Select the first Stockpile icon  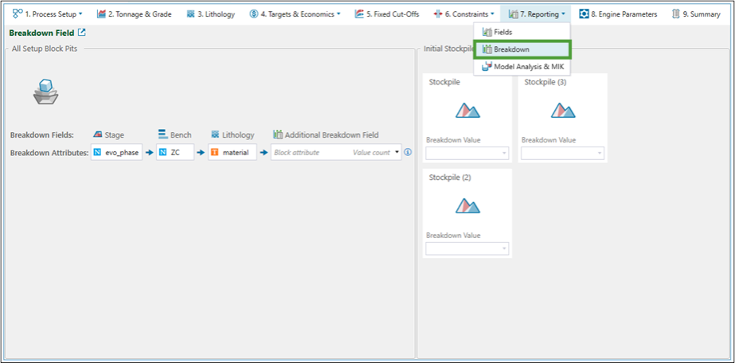[467, 110]
